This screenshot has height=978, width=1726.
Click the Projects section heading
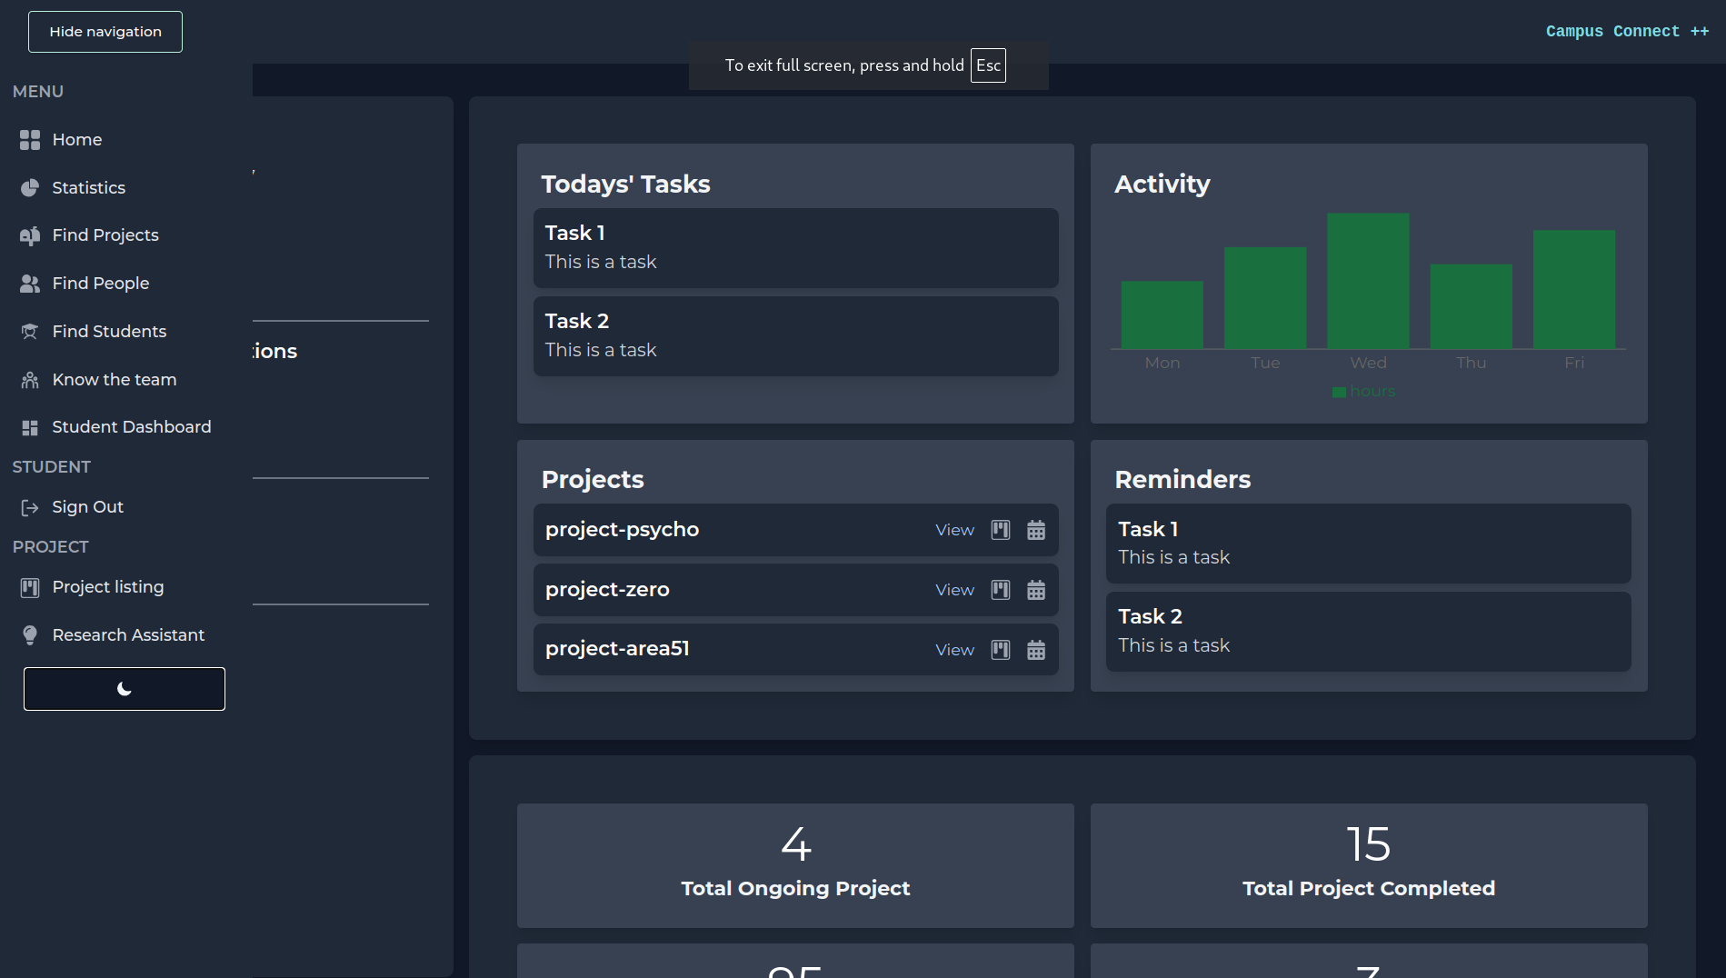[x=593, y=480]
